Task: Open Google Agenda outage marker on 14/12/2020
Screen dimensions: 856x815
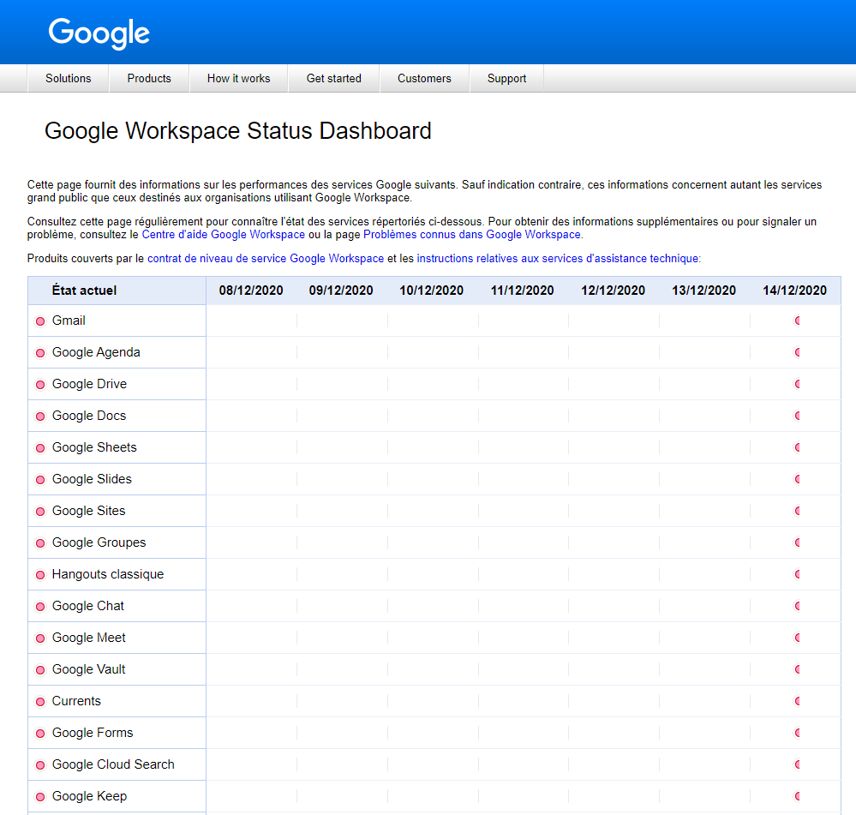Action: pos(797,352)
